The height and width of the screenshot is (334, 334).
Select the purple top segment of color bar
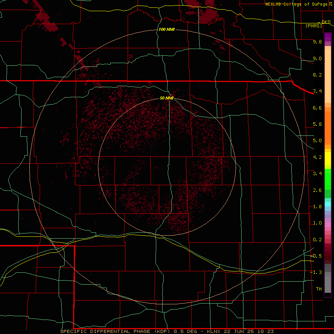click(x=328, y=37)
